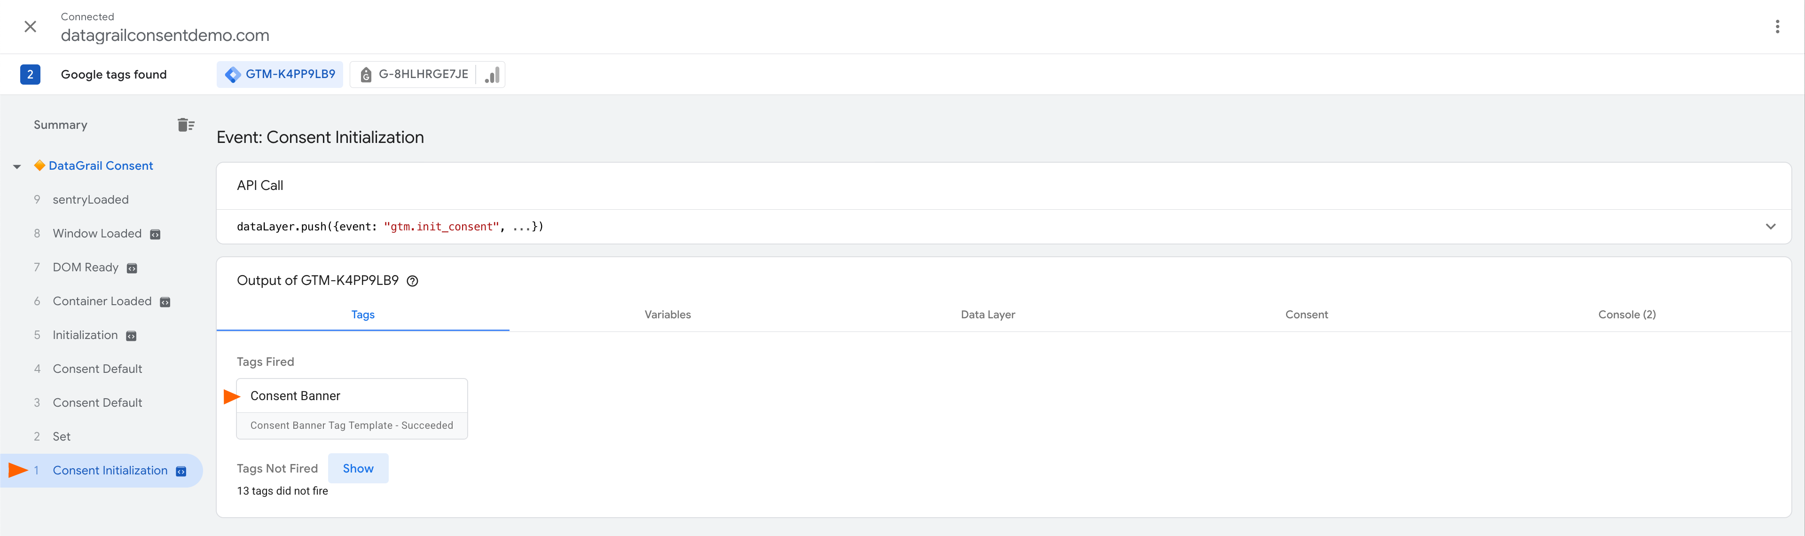
Task: Select Consent Default event number 4
Action: (97, 369)
